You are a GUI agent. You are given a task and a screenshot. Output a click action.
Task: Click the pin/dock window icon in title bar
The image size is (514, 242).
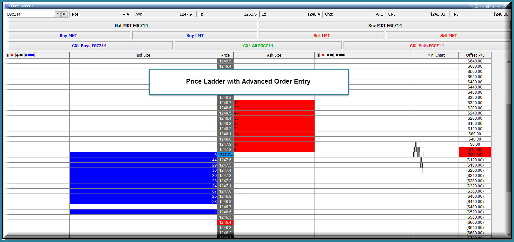[476, 6]
